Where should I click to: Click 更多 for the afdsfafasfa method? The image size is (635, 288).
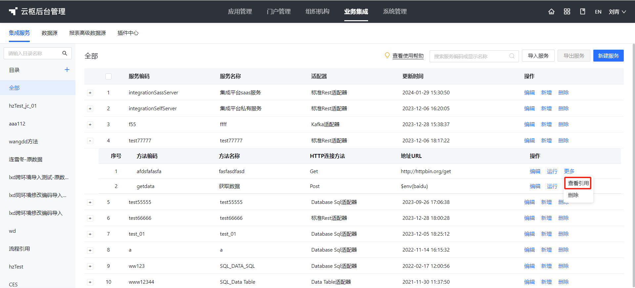coord(569,171)
